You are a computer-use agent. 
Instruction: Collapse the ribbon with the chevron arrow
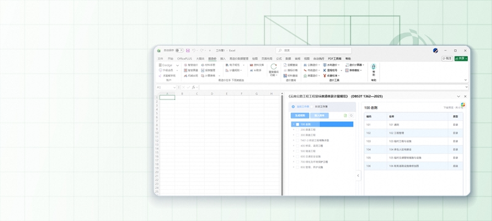coord(466,80)
